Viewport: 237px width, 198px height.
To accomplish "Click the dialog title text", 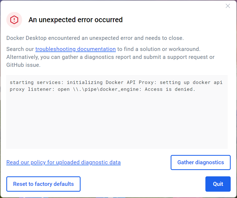I will click(75, 20).
